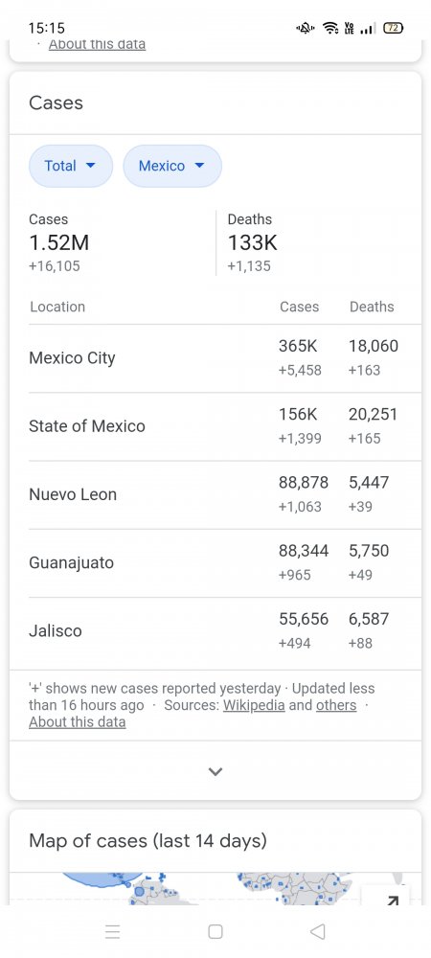Image resolution: width=431 pixels, height=958 pixels.
Task: Tap the Android recent apps menu icon
Action: pos(112,931)
